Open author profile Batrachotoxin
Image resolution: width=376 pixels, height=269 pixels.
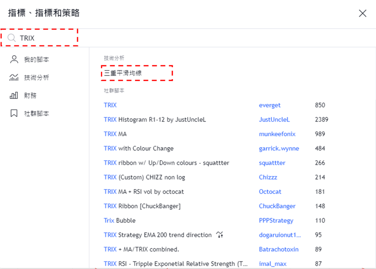pyautogui.click(x=278, y=249)
